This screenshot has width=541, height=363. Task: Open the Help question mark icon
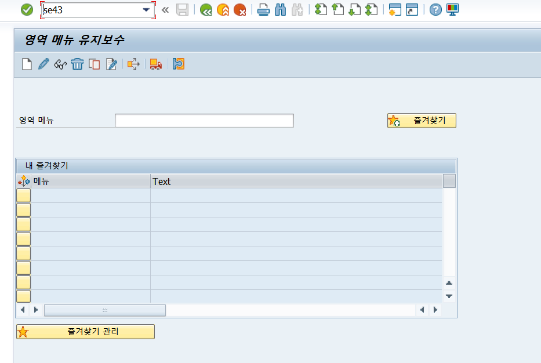[435, 10]
